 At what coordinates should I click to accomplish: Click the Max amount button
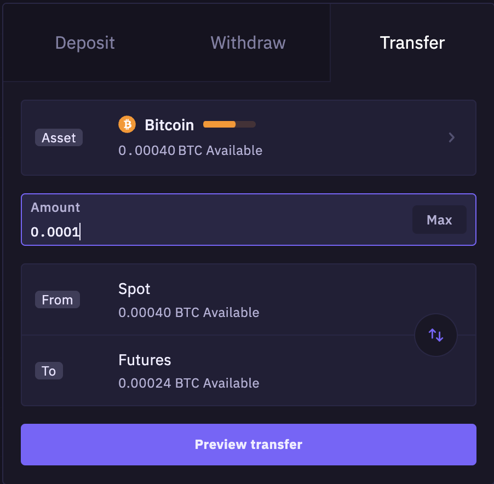point(439,220)
